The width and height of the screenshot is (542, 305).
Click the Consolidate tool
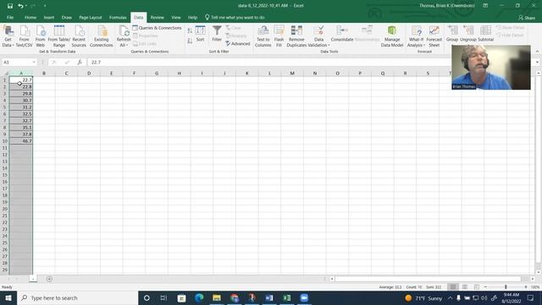(342, 34)
